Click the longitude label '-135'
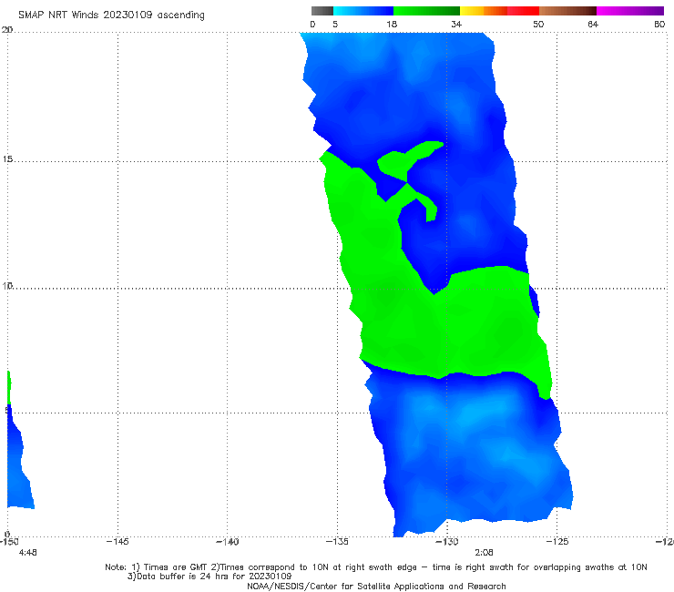 337,541
